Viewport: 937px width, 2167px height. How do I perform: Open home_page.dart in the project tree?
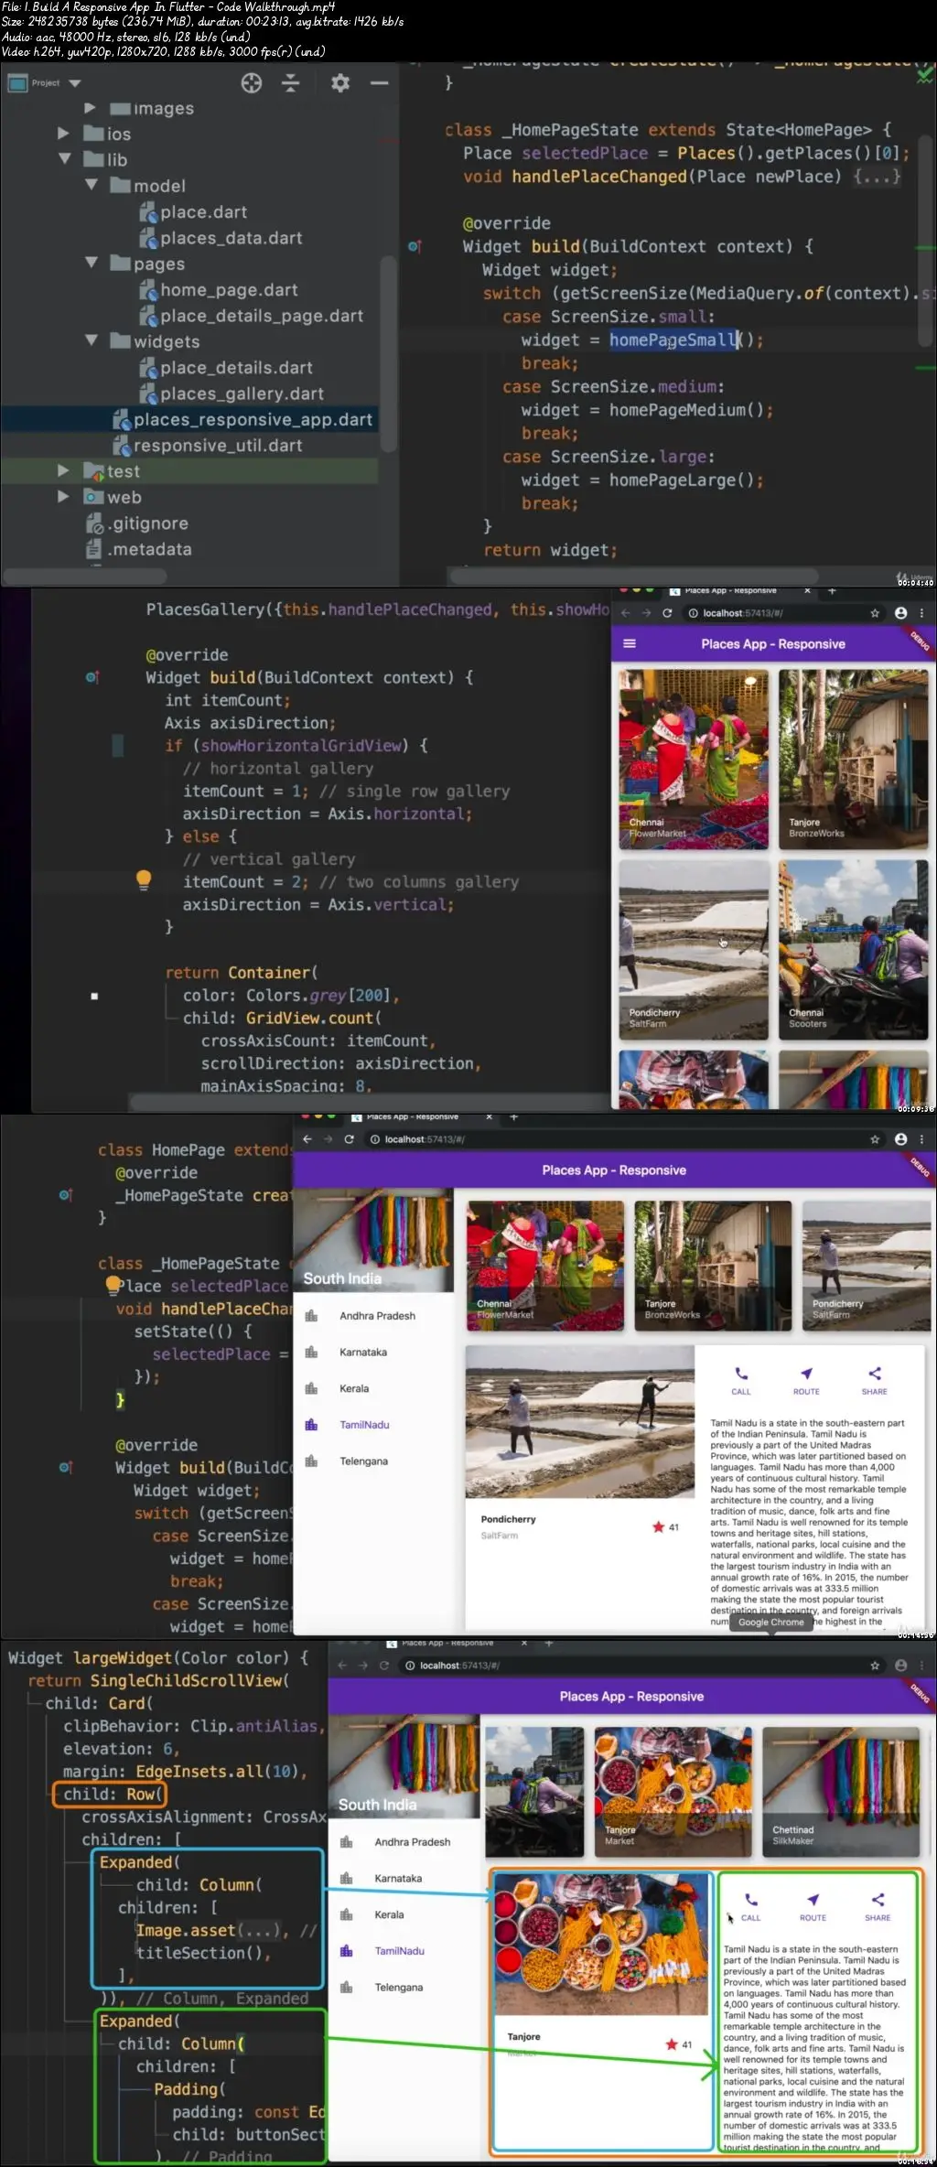(x=219, y=290)
